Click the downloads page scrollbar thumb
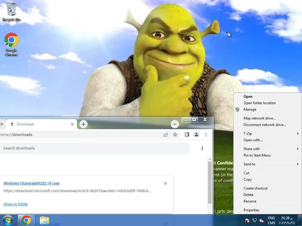This screenshot has width=302, height=226. coord(210,182)
